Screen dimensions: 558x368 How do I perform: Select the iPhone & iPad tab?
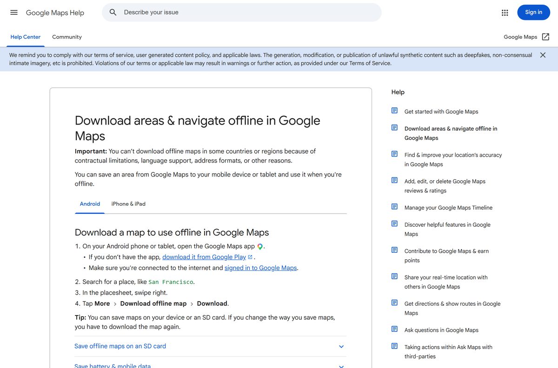pyautogui.click(x=128, y=204)
